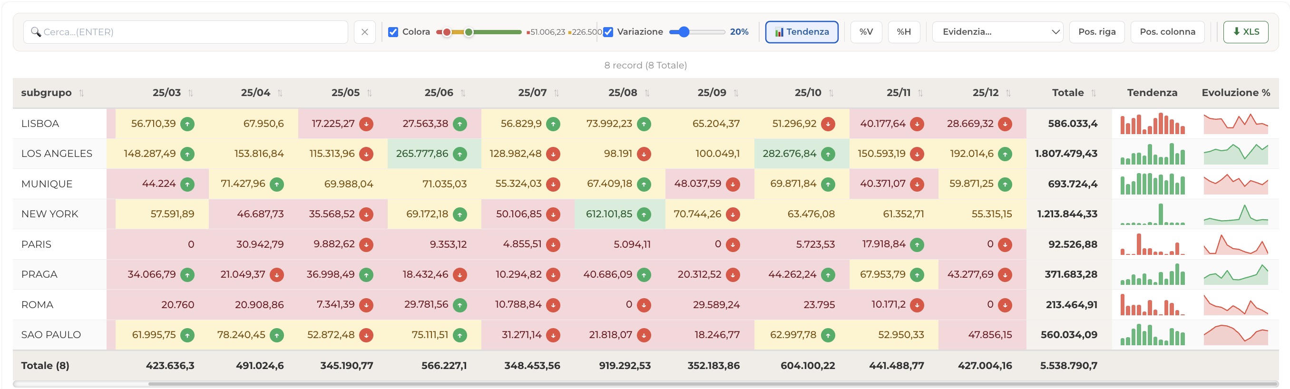Uncheck the Colora checkbox
The width and height of the screenshot is (1290, 389).
click(x=393, y=32)
